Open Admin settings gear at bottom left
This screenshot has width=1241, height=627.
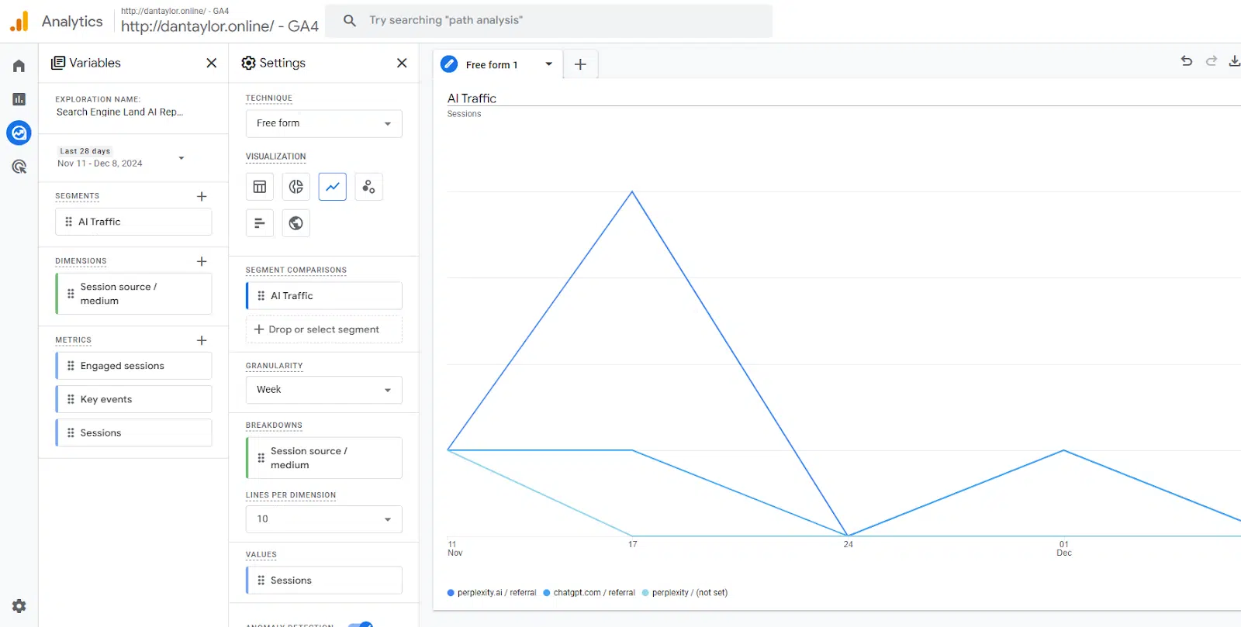(x=19, y=606)
